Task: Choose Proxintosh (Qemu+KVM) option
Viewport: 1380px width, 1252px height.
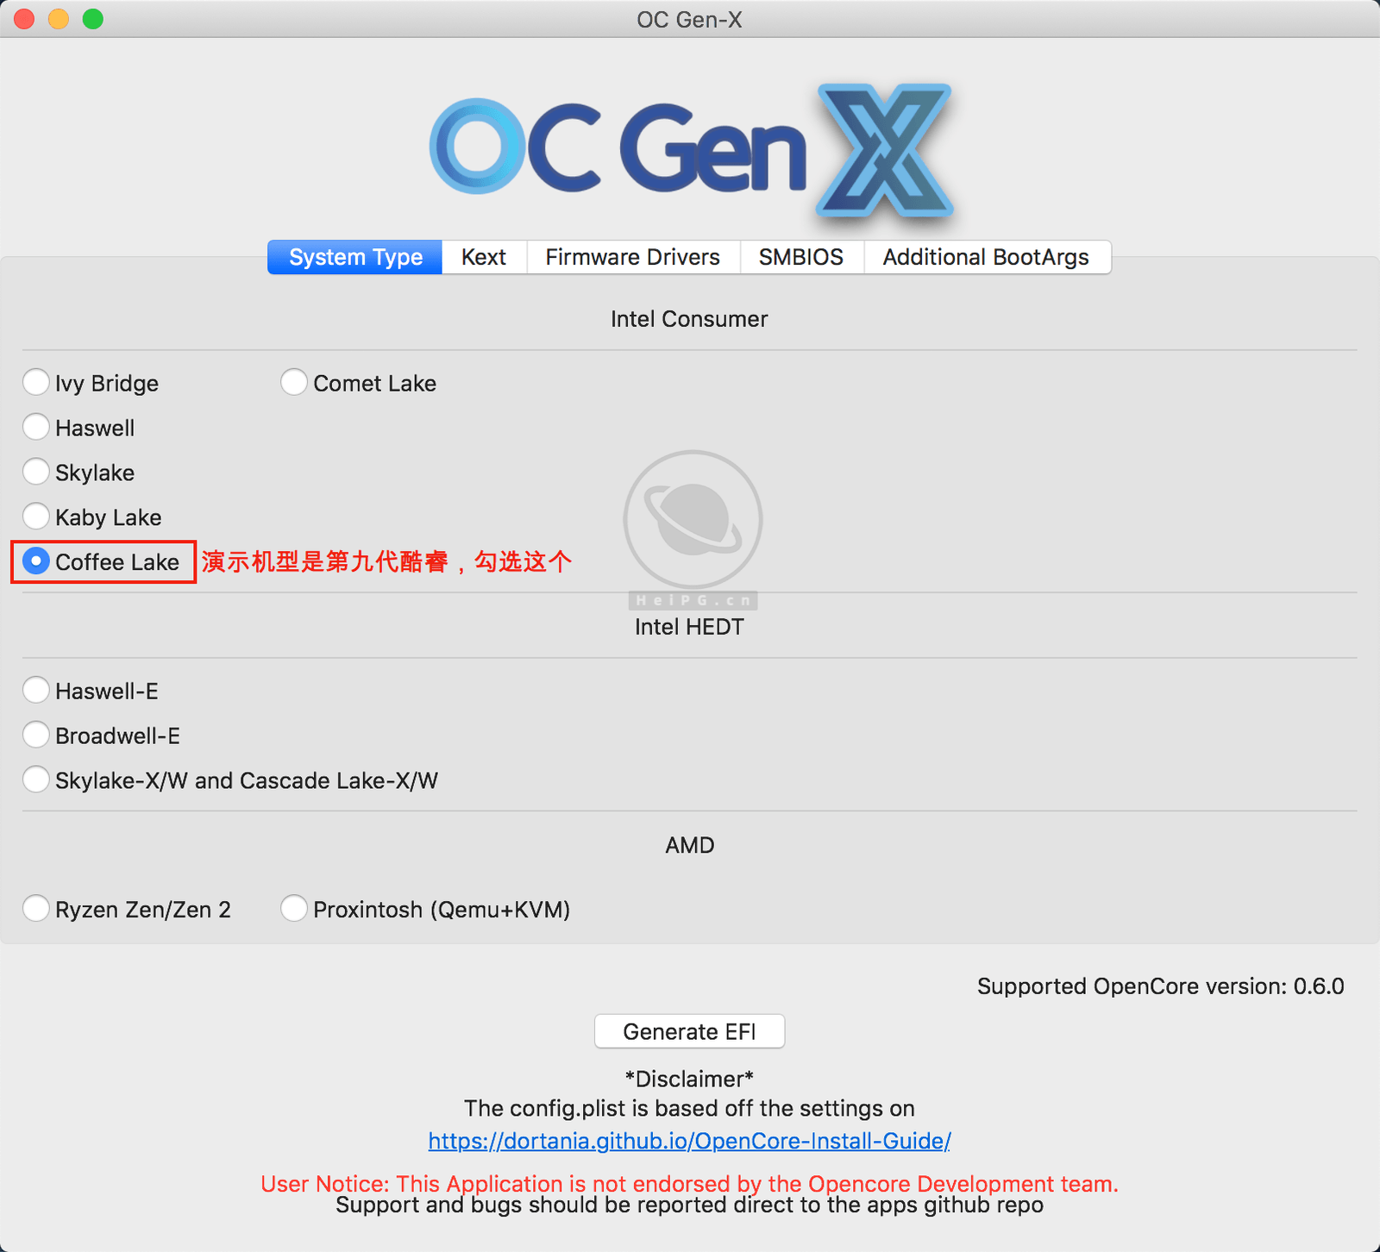Action: pyautogui.click(x=294, y=909)
